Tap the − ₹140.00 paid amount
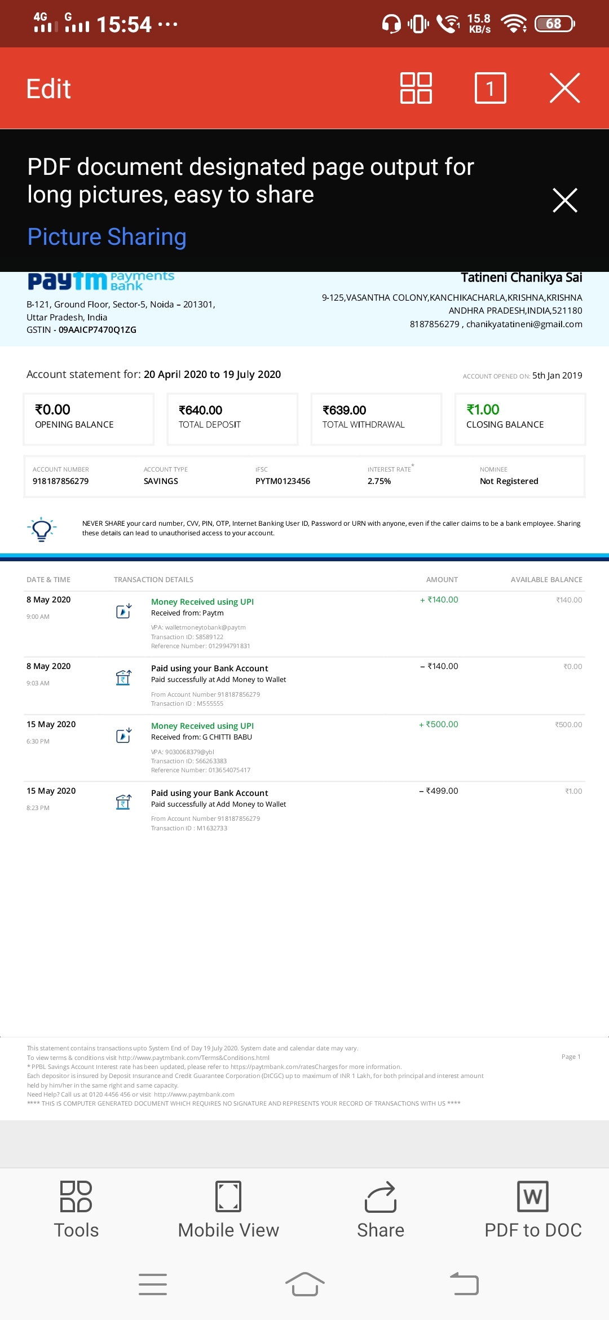 439,666
